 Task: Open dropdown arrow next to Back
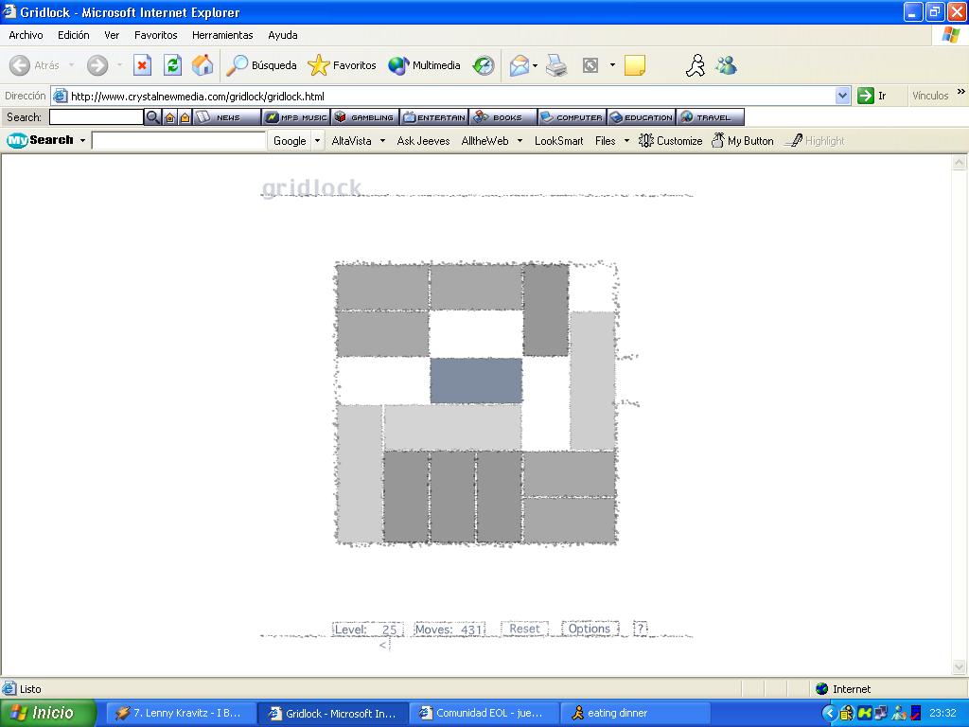(71, 65)
